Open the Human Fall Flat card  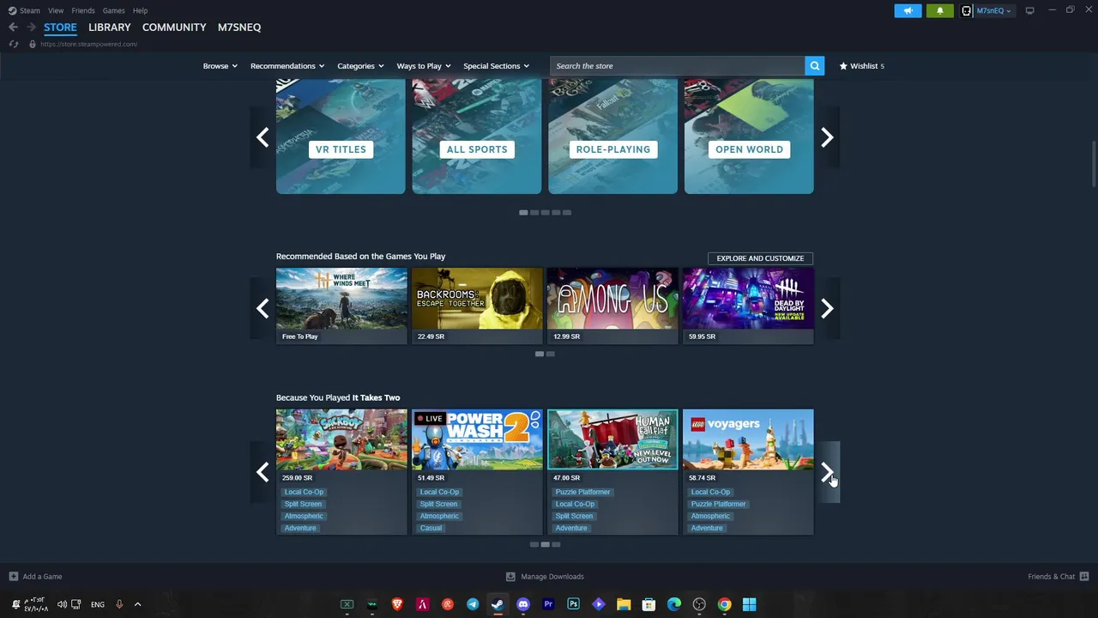(612, 472)
